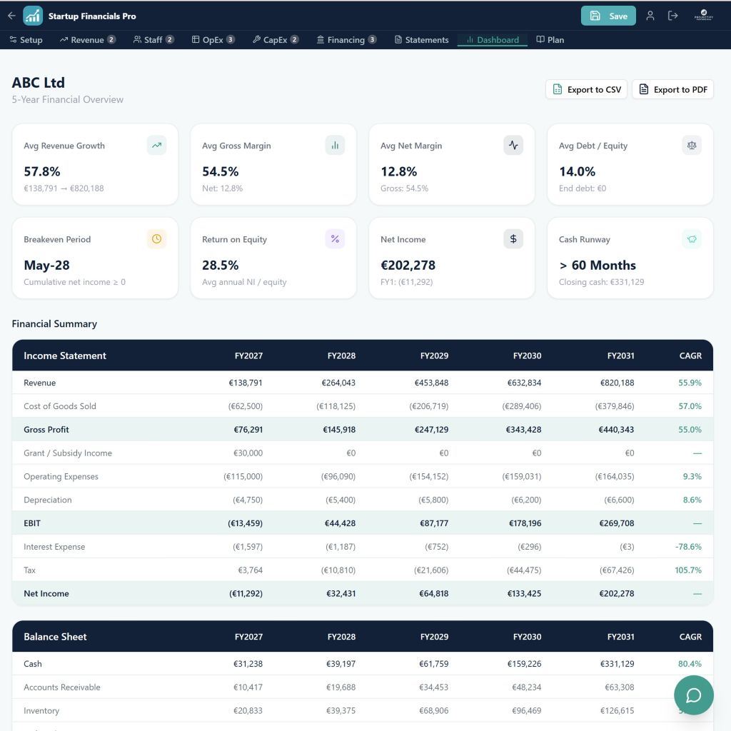Go to the Staff tab
This screenshot has height=731, width=731.
point(153,40)
